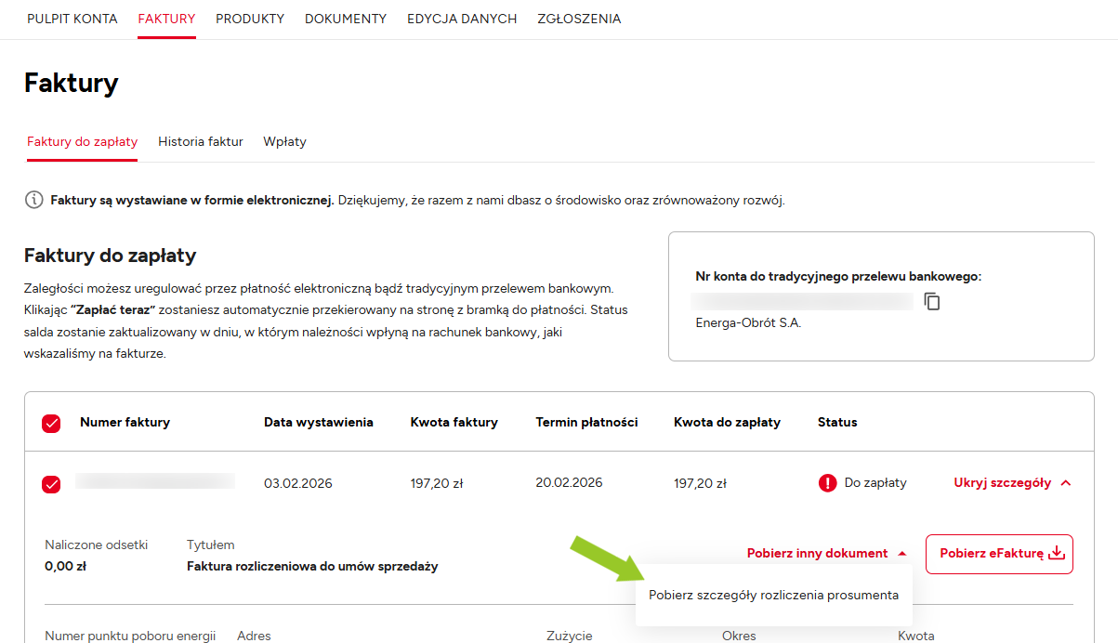The width and height of the screenshot is (1118, 643).
Task: Collapse the invoice with Ukryj szczegóły
Action: click(1012, 483)
